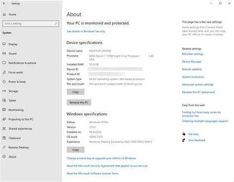This screenshot has width=234, height=182.
Task: Click Change product key or upgrade link
Action: coord(101,158)
